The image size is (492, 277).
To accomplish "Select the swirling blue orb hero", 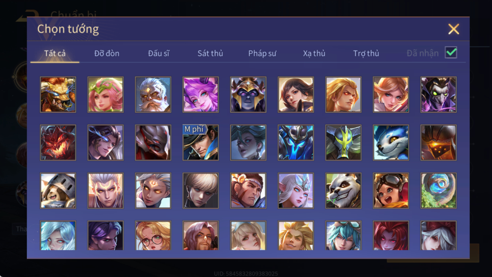I will 439,191.
